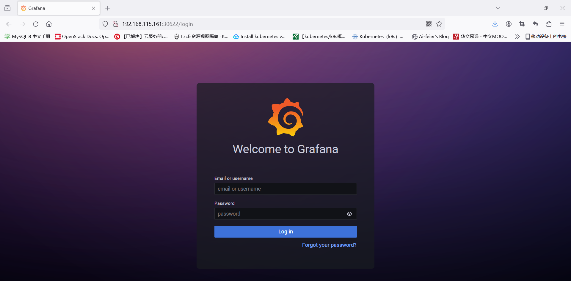
Task: Open the Forgot your password link
Action: 329,245
